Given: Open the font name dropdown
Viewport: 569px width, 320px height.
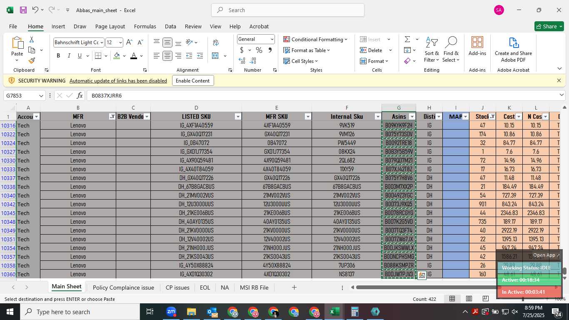Looking at the screenshot, I should [x=101, y=42].
